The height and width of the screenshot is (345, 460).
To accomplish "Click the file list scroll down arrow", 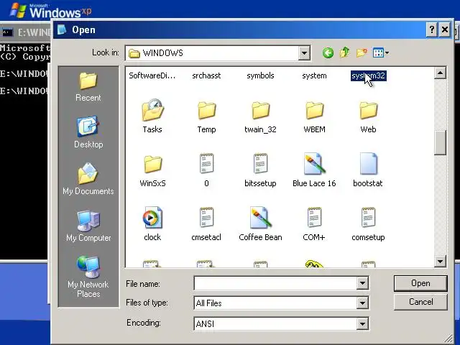I will [440, 261].
